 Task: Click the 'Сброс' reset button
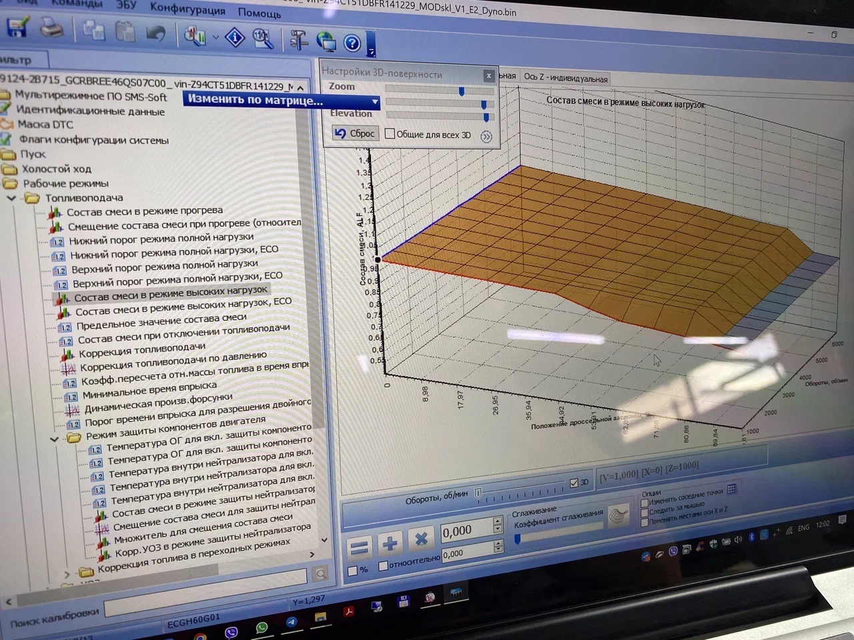355,133
